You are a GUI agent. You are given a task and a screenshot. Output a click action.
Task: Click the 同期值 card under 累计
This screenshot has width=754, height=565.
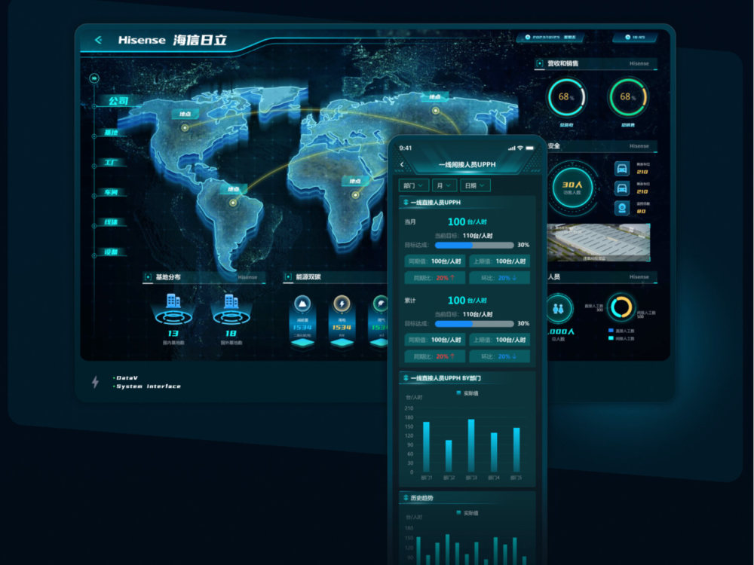(435, 341)
